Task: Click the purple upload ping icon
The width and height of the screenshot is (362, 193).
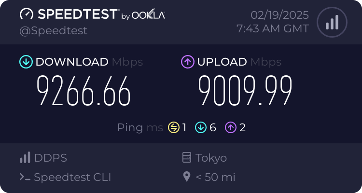Action: pyautogui.click(x=231, y=127)
